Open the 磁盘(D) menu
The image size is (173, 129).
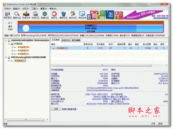coord(16,9)
